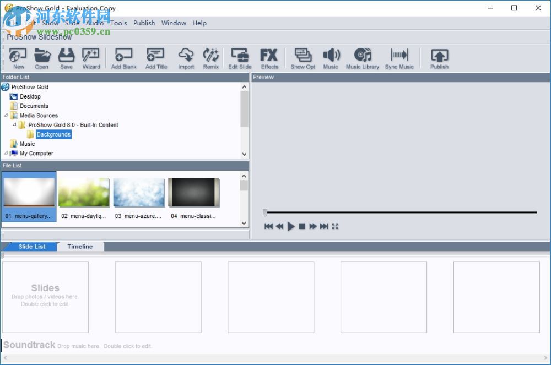This screenshot has width=551, height=365.
Task: Click the Sync Music icon
Action: [x=399, y=58]
